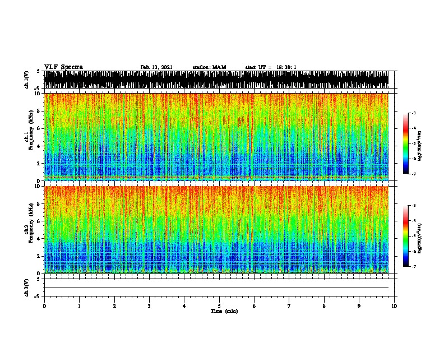444x343 pixels.
Task: Click the "5" tick on the time axis
Action: pos(219,306)
